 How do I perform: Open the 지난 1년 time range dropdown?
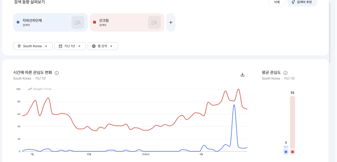pyautogui.click(x=70, y=46)
